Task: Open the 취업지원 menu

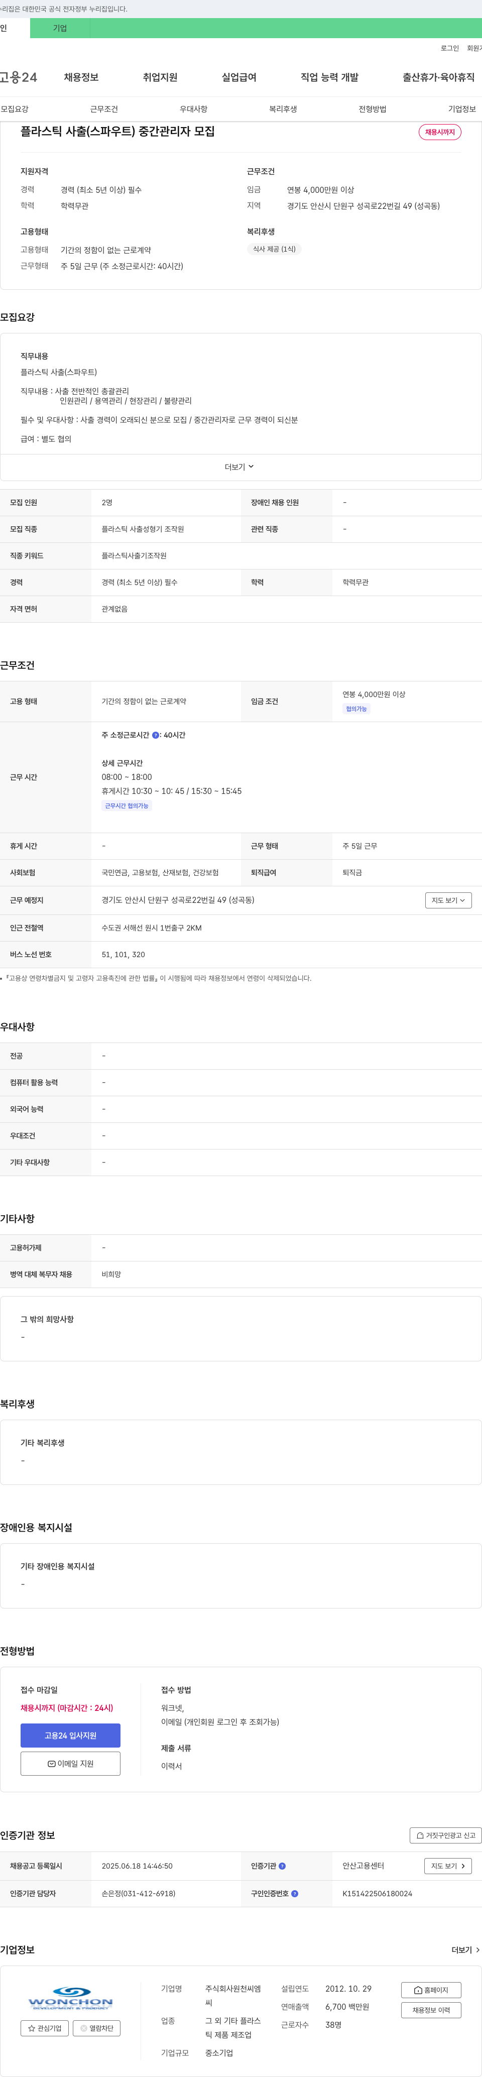Action: 160,77
